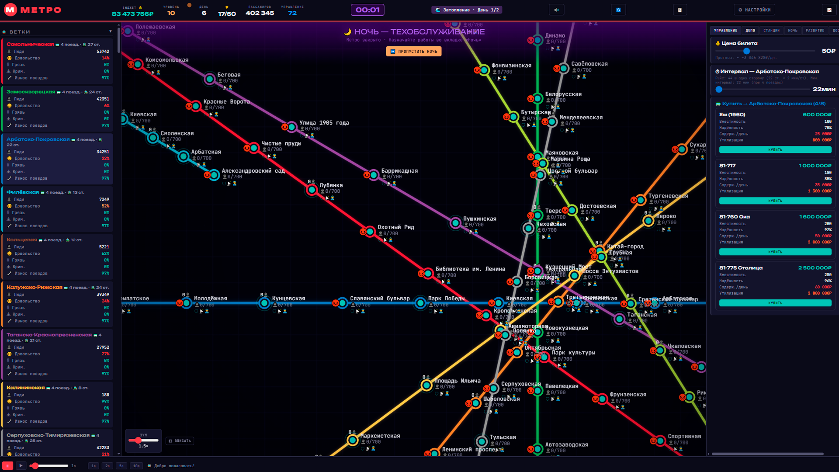Set game speed to 5×
This screenshot has height=472, width=839.
(x=121, y=466)
